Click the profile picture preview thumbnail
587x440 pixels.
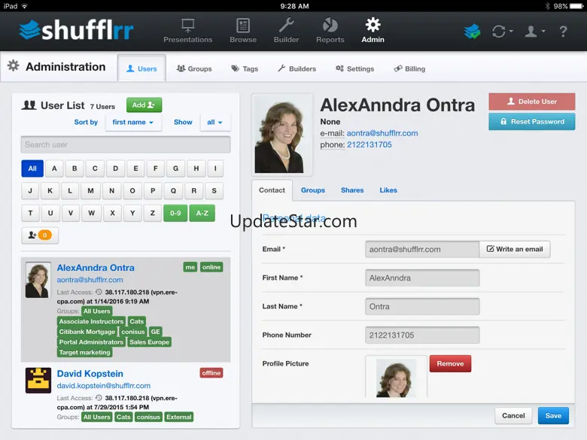(396, 377)
